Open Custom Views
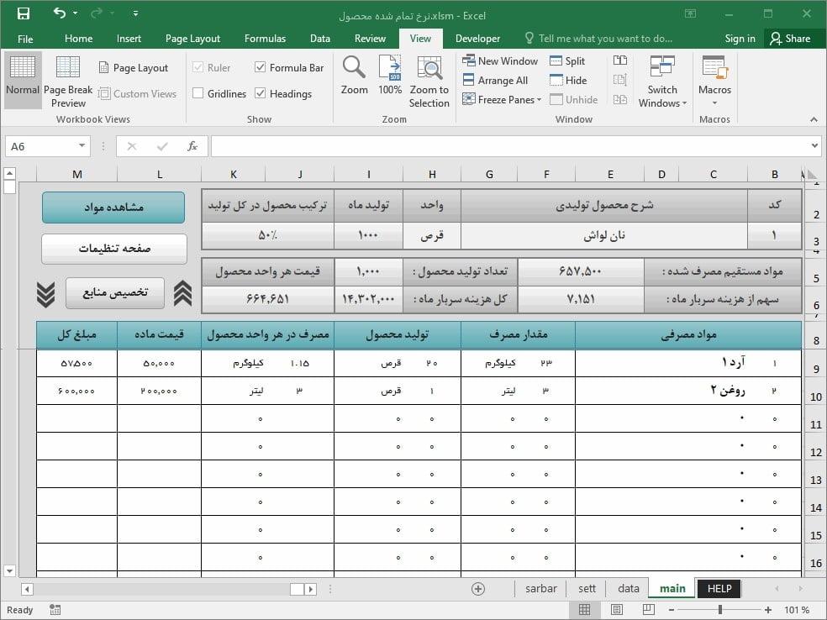 [137, 94]
